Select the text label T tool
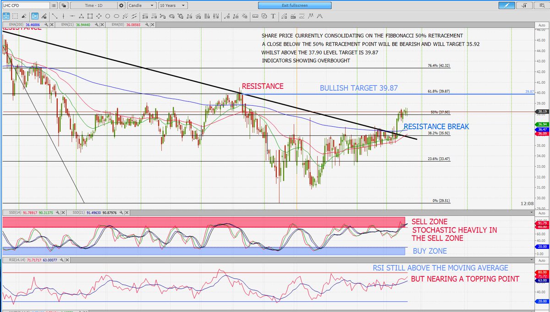The height and width of the screenshot is (312, 550). coord(273,16)
